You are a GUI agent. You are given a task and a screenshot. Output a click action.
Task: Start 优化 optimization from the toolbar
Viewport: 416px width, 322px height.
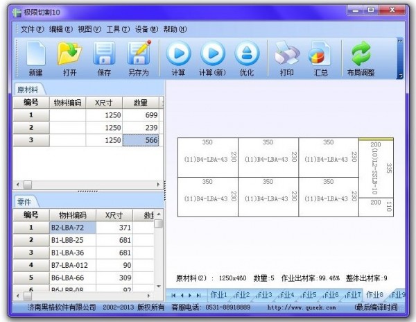point(247,58)
